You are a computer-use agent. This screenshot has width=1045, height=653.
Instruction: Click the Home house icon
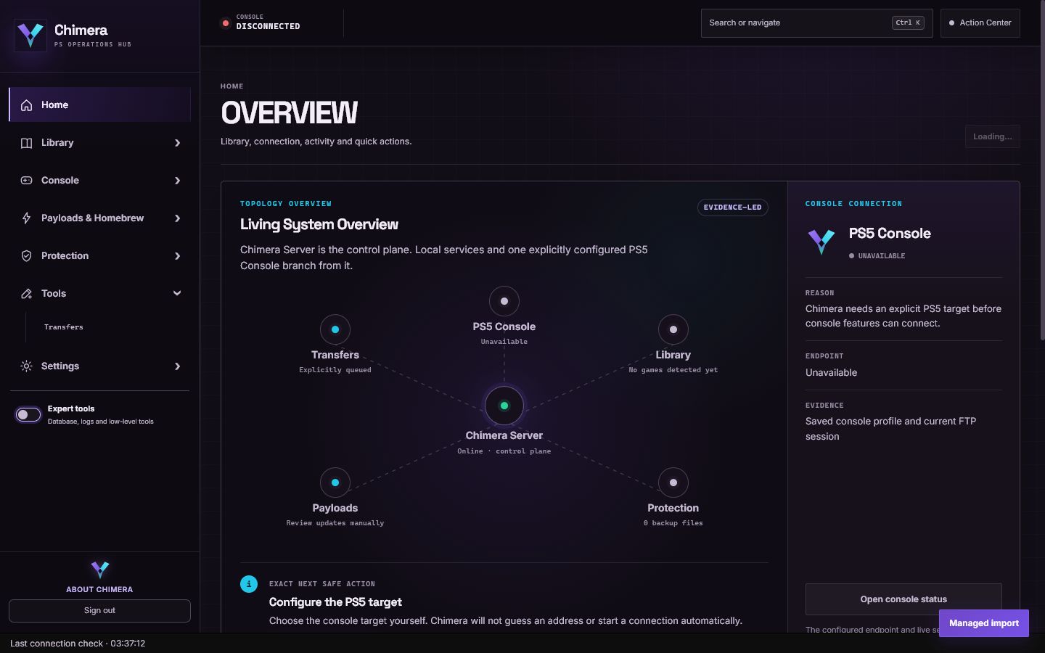click(x=26, y=105)
